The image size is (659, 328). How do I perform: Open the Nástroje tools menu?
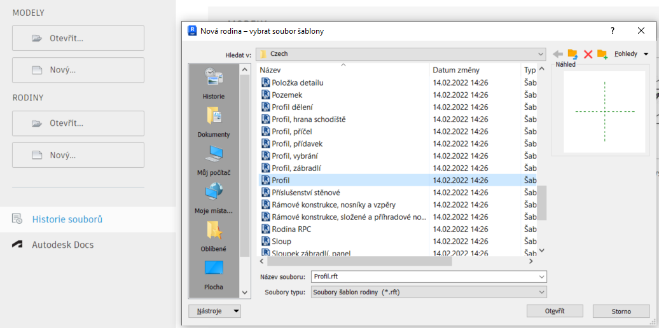pos(214,311)
